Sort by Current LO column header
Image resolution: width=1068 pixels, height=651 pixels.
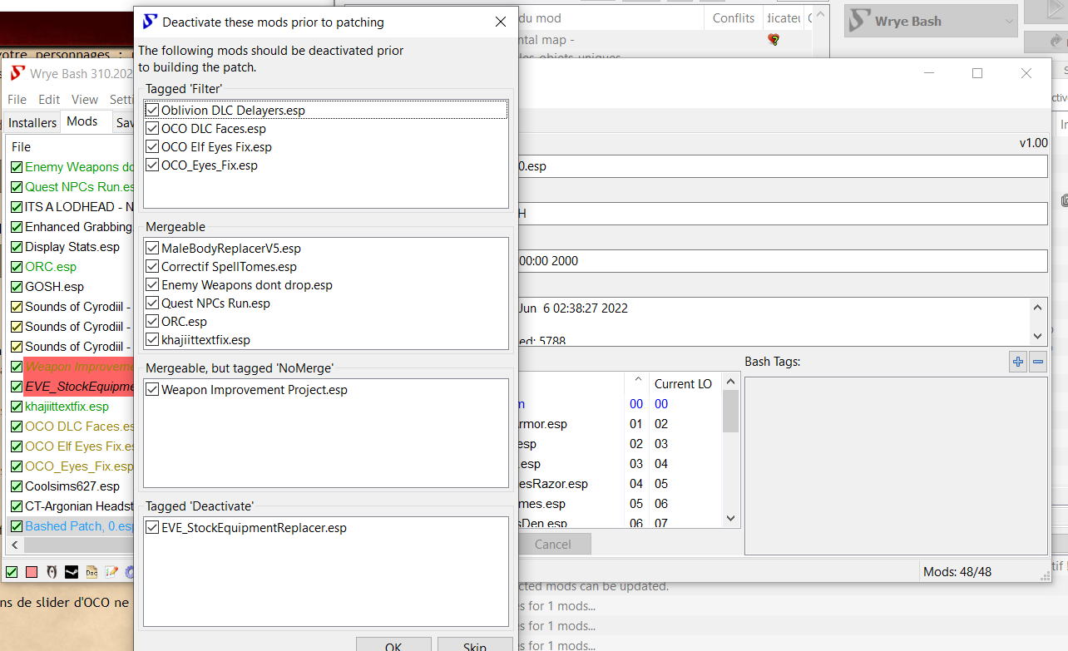pos(683,383)
